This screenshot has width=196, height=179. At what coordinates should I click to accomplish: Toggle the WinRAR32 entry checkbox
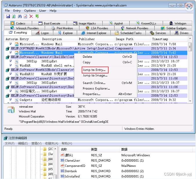pos(11,74)
